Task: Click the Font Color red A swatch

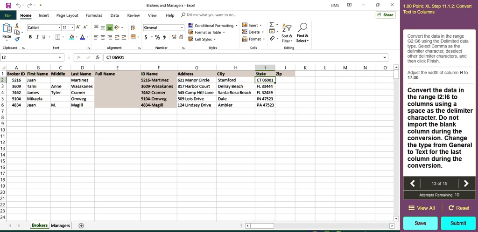Action: point(82,37)
